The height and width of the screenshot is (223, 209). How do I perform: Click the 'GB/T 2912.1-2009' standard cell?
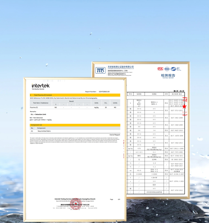point(177,149)
